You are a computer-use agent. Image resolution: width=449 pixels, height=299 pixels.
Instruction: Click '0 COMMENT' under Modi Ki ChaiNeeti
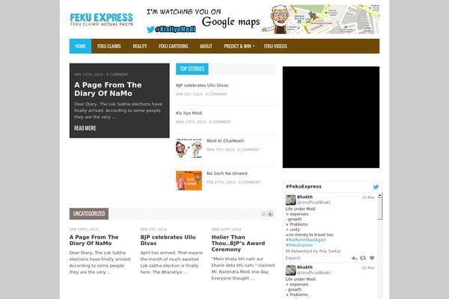pyautogui.click(x=248, y=149)
